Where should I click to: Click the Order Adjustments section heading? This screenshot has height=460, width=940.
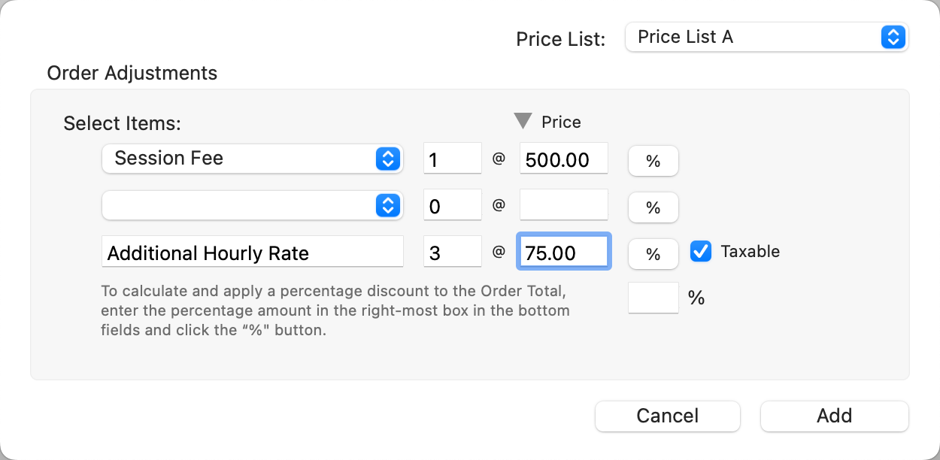tap(132, 73)
